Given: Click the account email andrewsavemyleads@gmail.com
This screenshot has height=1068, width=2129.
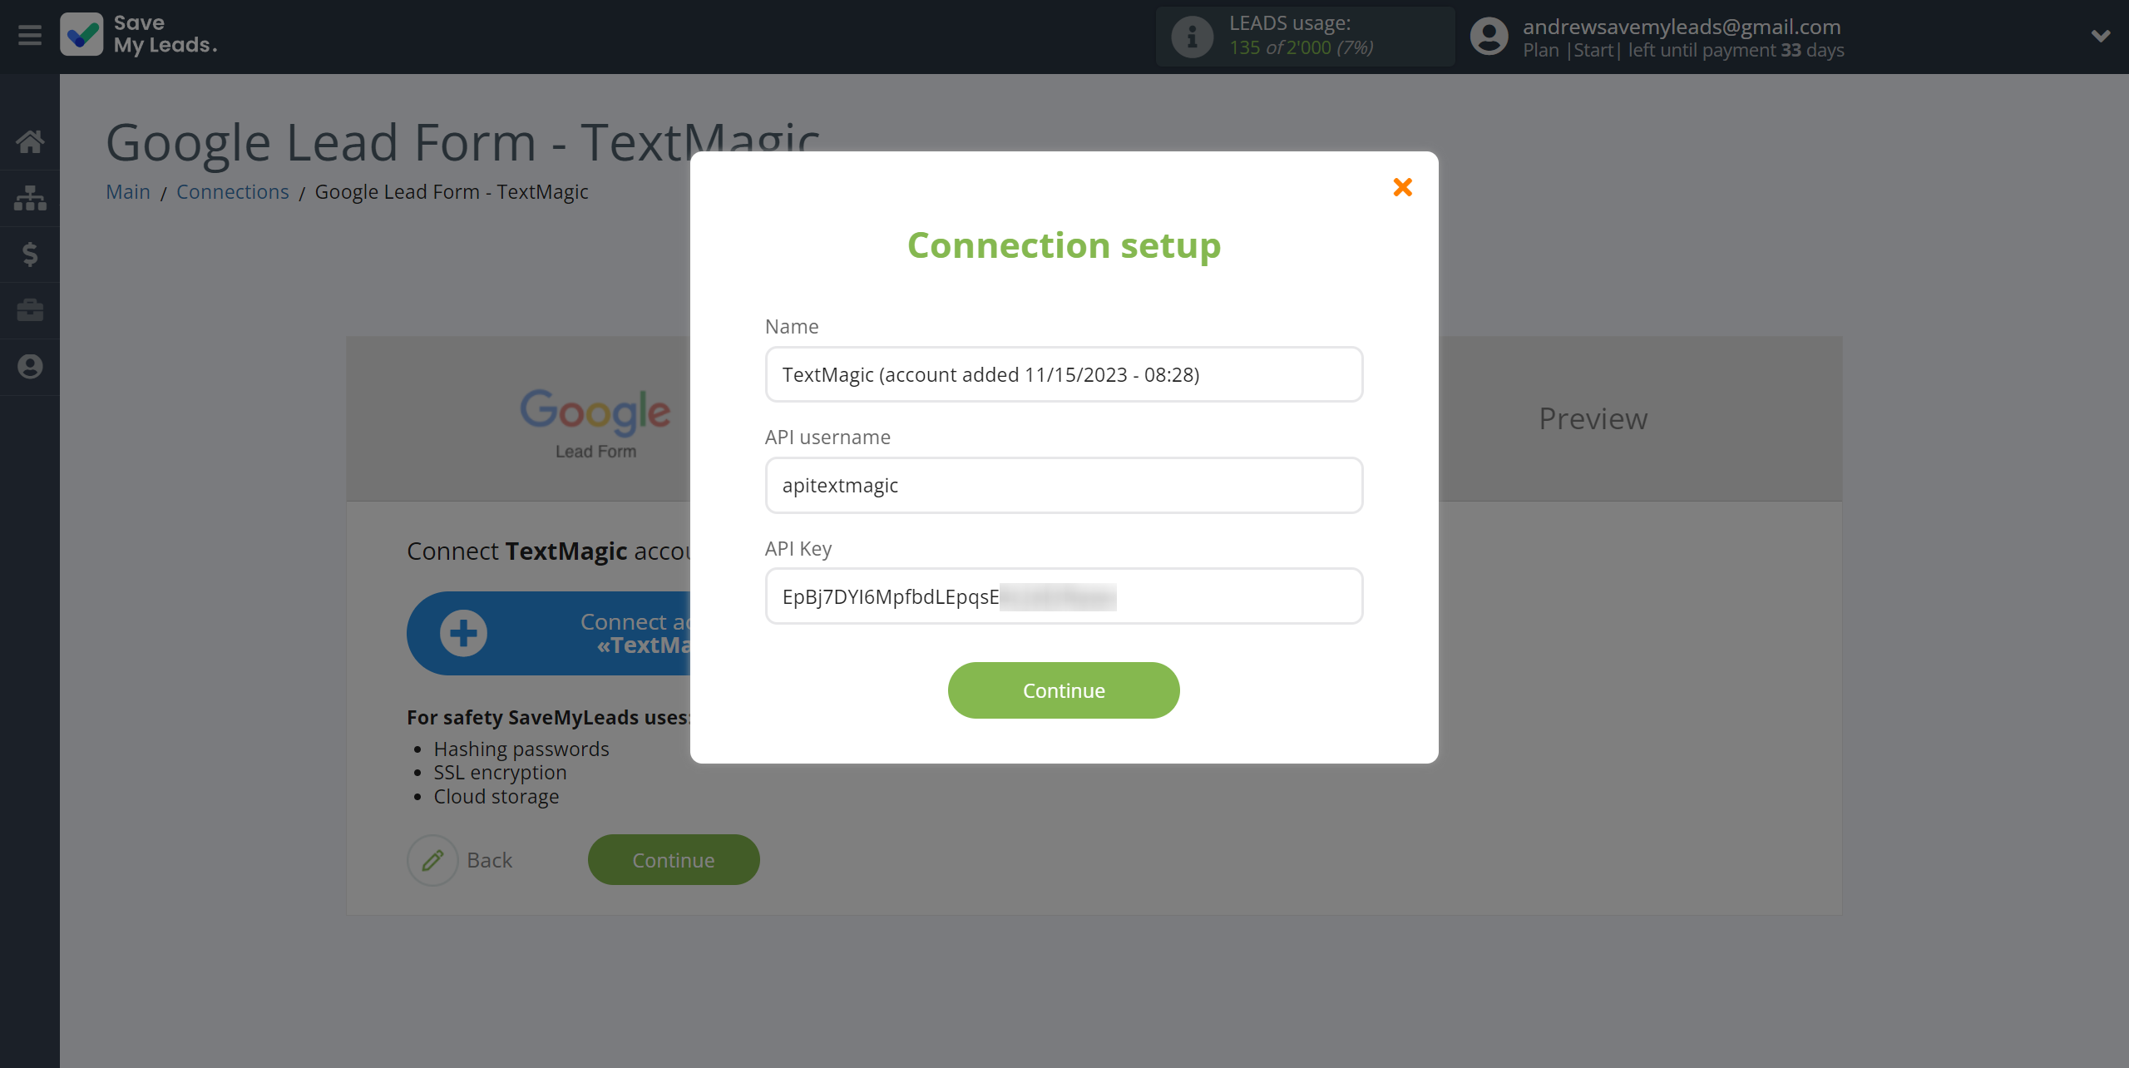Looking at the screenshot, I should click(x=1682, y=27).
